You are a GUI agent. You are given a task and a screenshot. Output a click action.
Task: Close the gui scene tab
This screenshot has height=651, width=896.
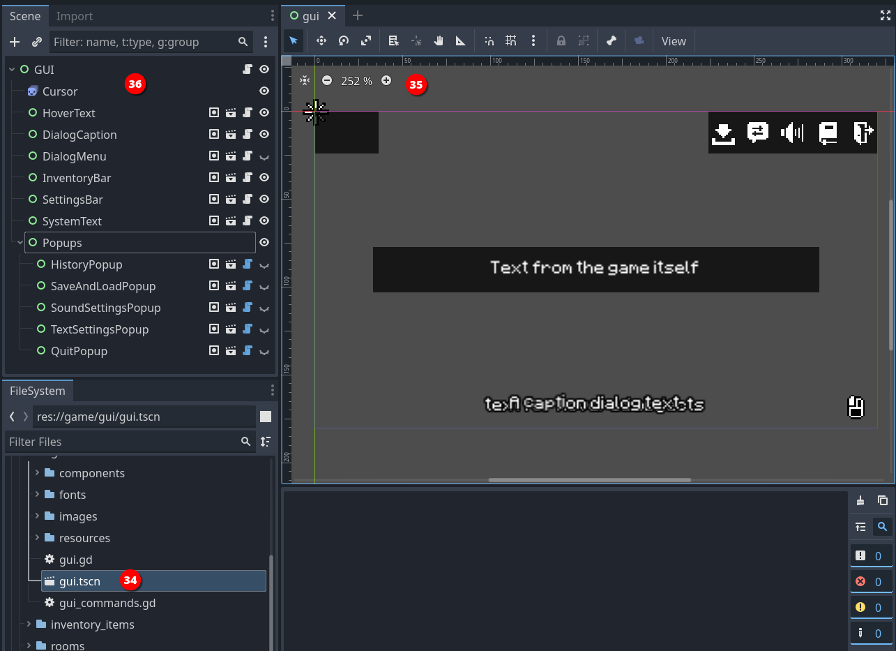click(332, 15)
